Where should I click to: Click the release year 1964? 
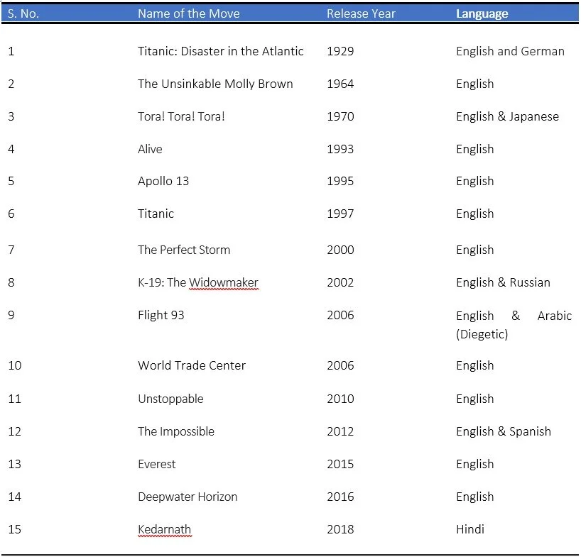coord(340,84)
